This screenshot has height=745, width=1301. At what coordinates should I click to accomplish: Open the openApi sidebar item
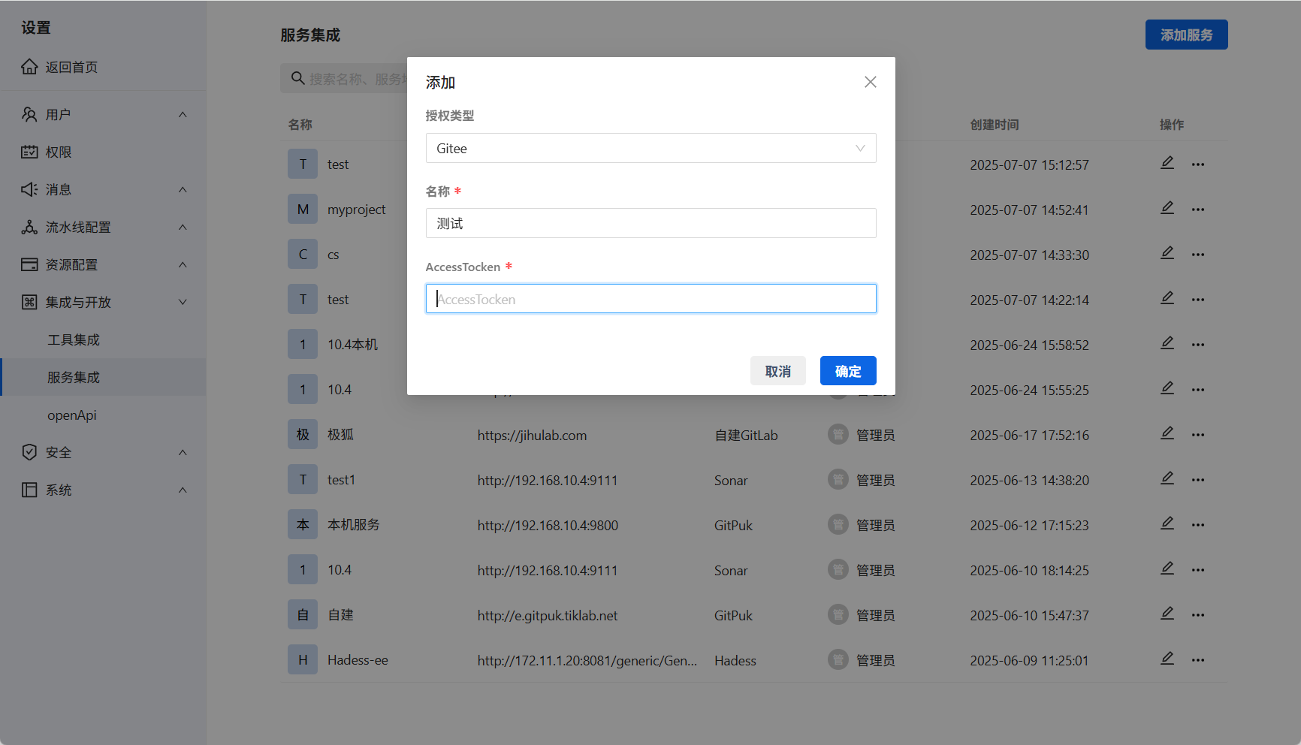[72, 415]
